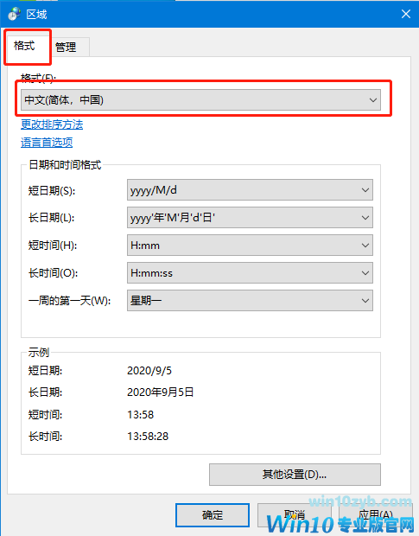Click the example long date 2020年9月5日
This screenshot has height=536, width=419.
tap(160, 392)
